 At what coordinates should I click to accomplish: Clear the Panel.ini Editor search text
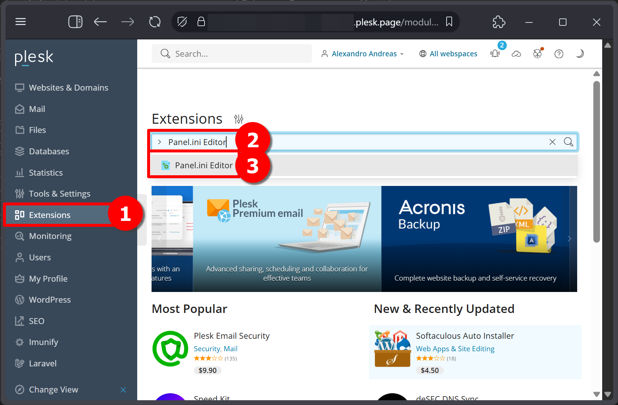coord(552,142)
